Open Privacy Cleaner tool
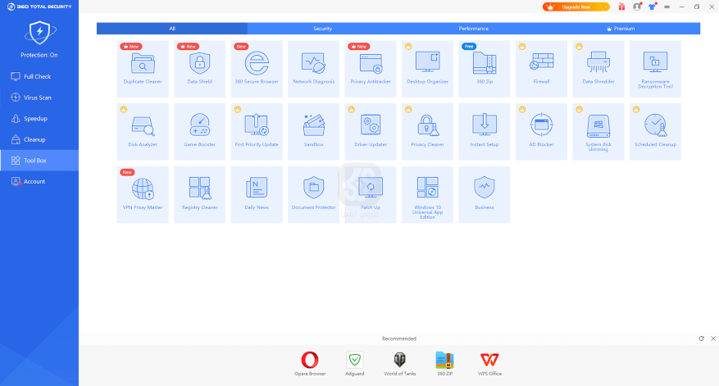 click(x=427, y=132)
